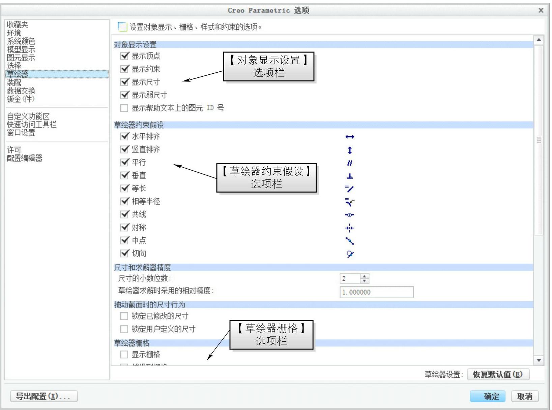This screenshot has width=552, height=410.
Task: Click scrollbar down arrow
Action: (539, 361)
